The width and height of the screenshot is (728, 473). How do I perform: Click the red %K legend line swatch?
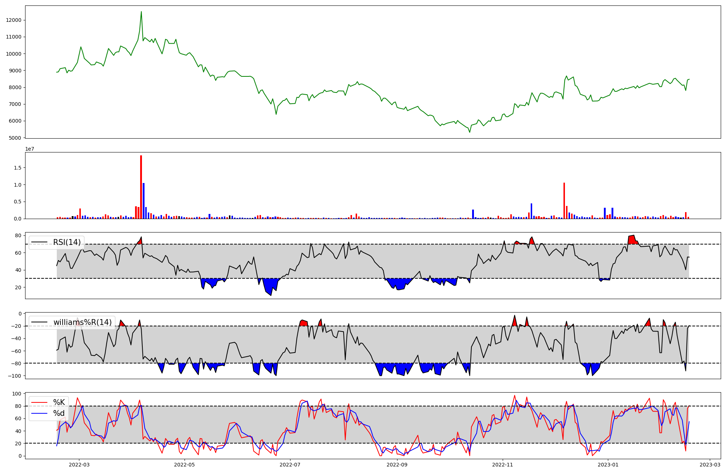pyautogui.click(x=39, y=402)
